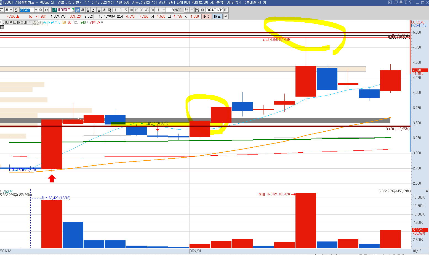
Task: Click the small box icon at volume panel's right corner
Action: click(x=427, y=191)
